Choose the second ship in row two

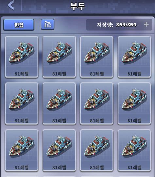(59, 104)
